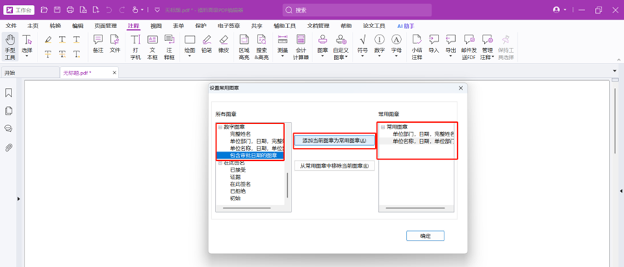Screen dimensions: 624x267
Task: Open the 文件 menu
Action: pos(11,26)
